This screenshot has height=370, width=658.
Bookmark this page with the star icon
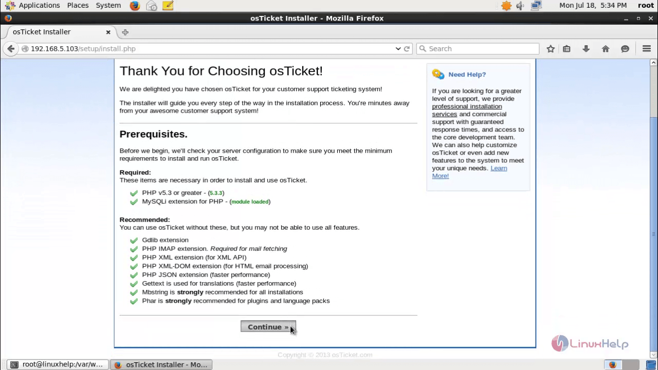551,49
